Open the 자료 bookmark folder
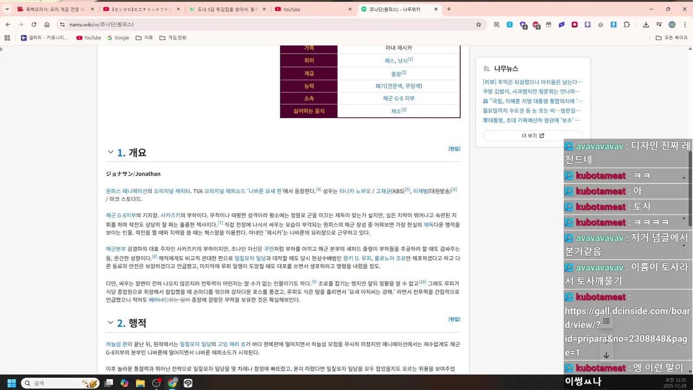Screen dimensions: 693x390 pos(144,38)
